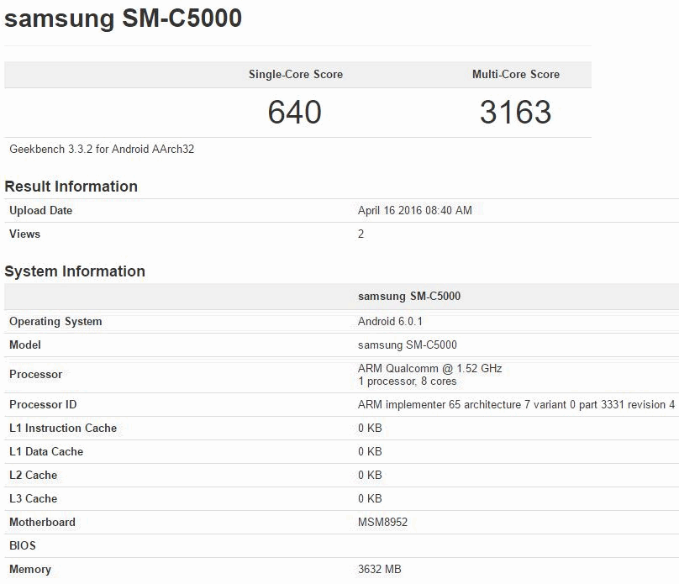Click "samsung SM-C5000" value in the Model row
The height and width of the screenshot is (584, 679).
408,345
